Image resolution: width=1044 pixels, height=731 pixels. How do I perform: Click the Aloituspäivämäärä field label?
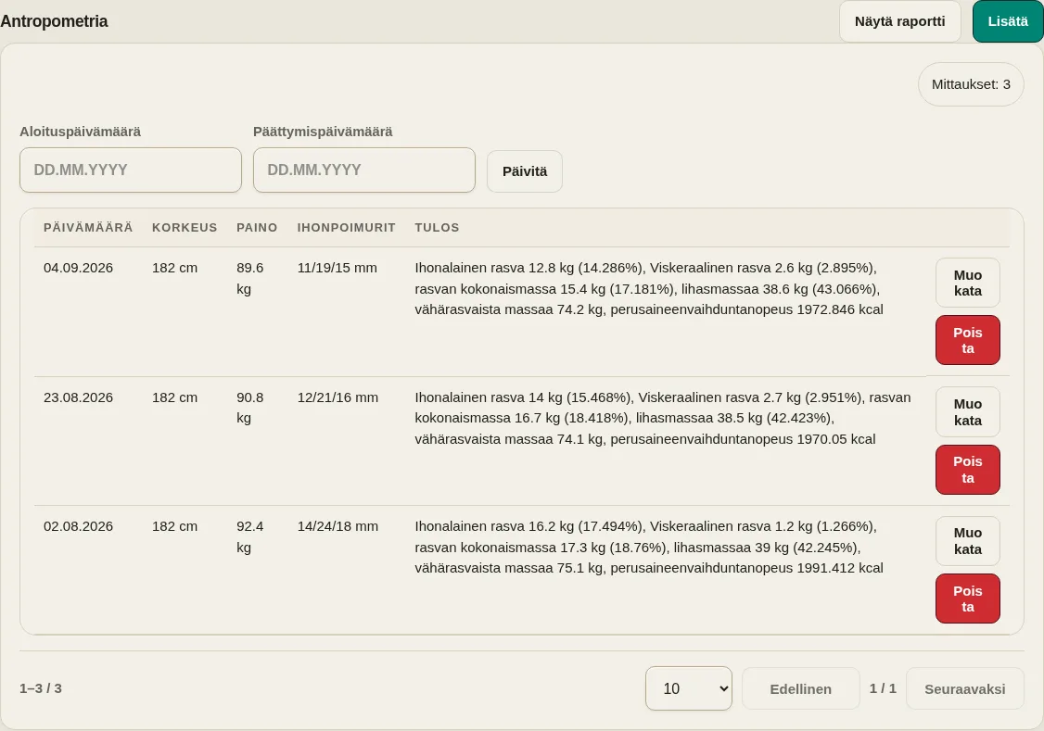click(80, 132)
